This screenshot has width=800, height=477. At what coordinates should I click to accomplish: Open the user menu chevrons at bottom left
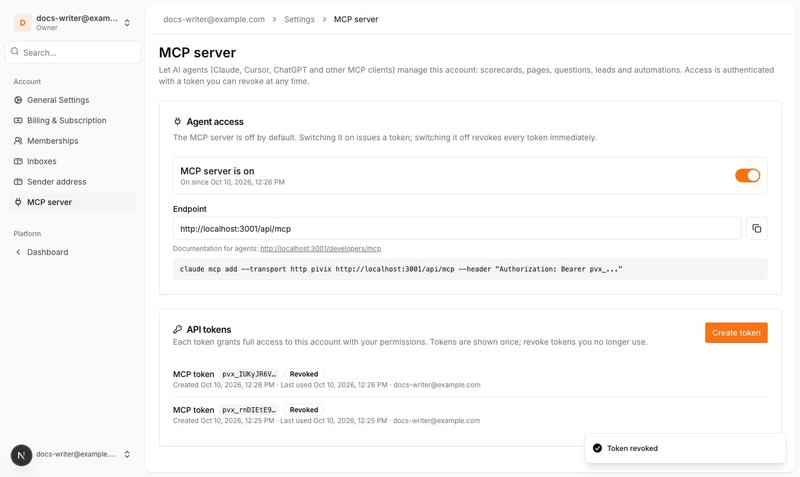tap(127, 454)
